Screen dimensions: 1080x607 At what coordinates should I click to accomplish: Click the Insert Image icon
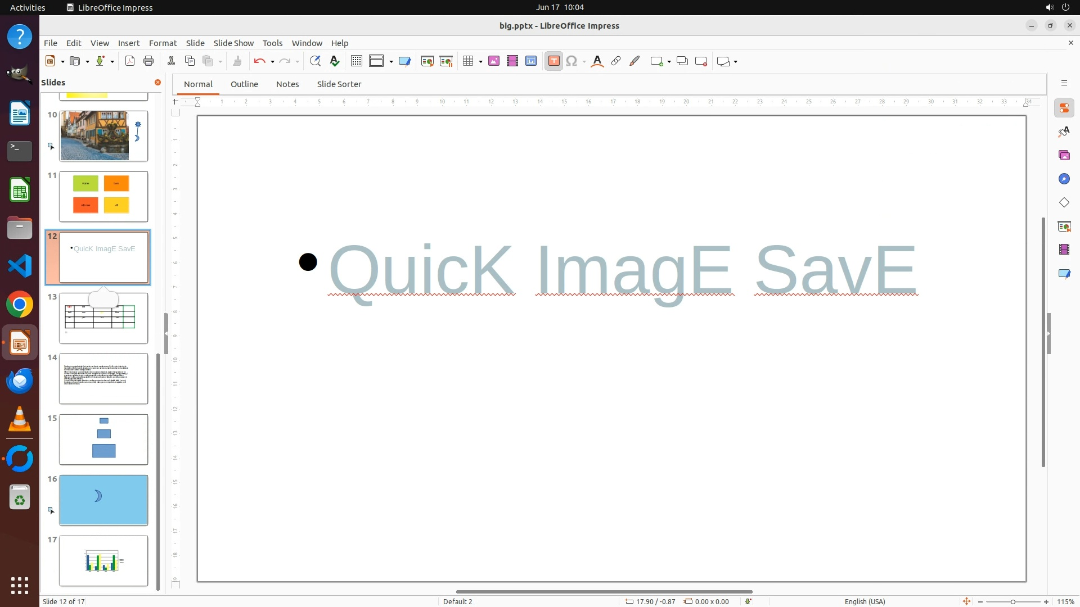(x=494, y=61)
